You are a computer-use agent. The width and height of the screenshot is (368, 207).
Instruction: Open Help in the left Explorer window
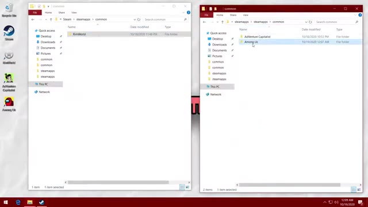pyautogui.click(x=189, y=13)
